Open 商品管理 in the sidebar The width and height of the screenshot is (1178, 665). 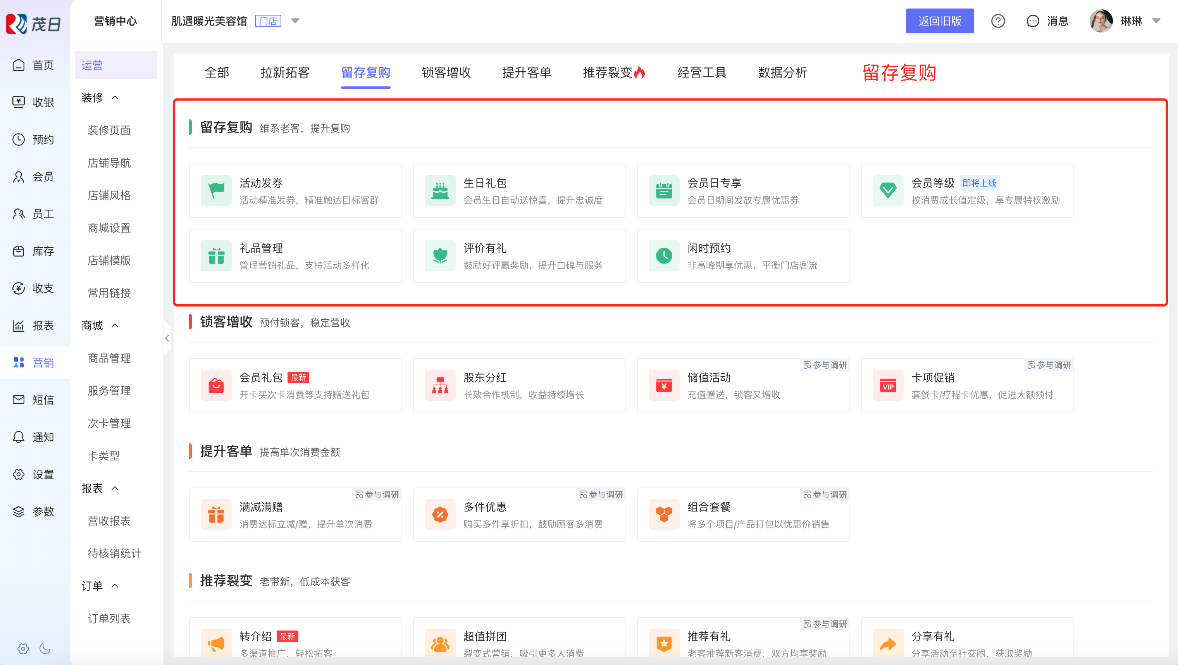tap(109, 358)
